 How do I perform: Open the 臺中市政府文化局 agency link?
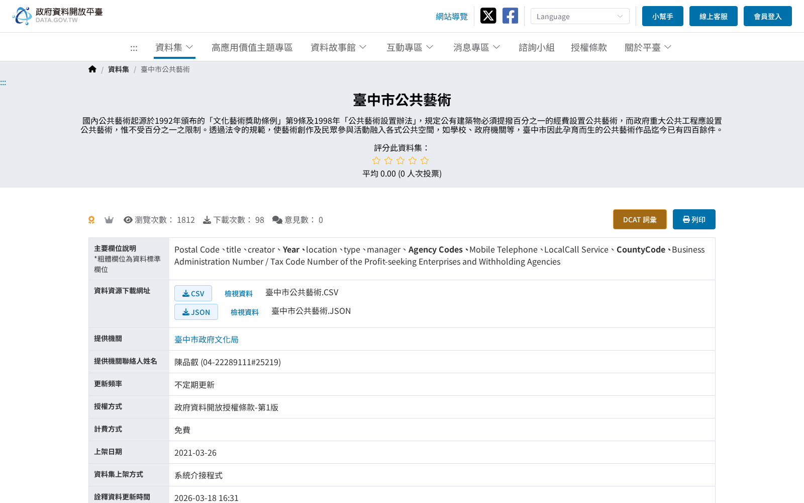point(207,340)
